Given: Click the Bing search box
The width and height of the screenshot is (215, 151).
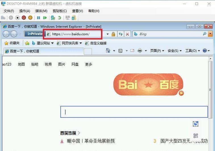Looking at the screenshot, I should pos(170,34).
